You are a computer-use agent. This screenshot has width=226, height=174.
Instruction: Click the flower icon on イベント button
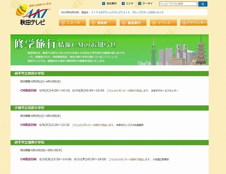tap(154, 23)
